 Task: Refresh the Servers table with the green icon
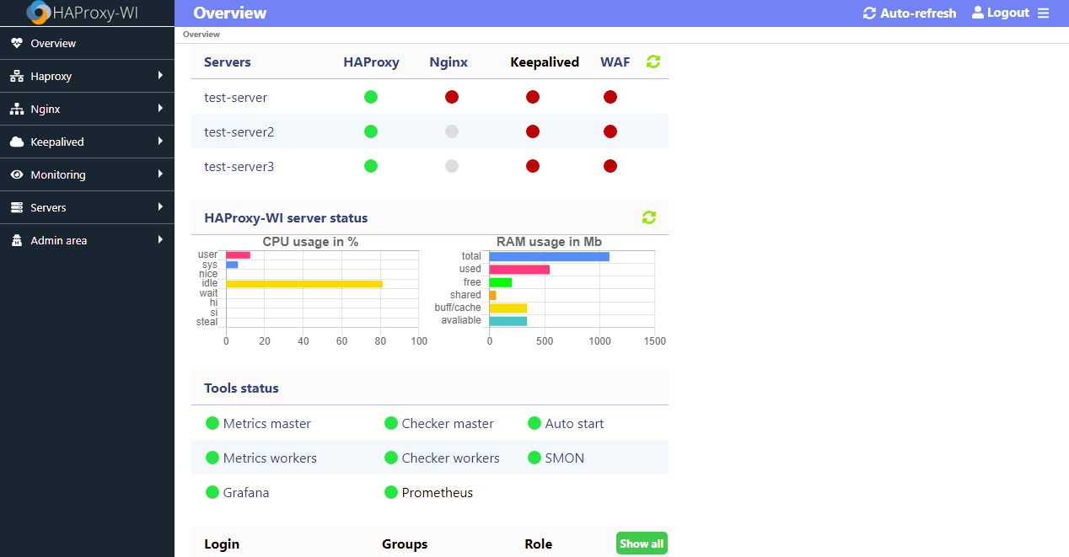pos(653,62)
